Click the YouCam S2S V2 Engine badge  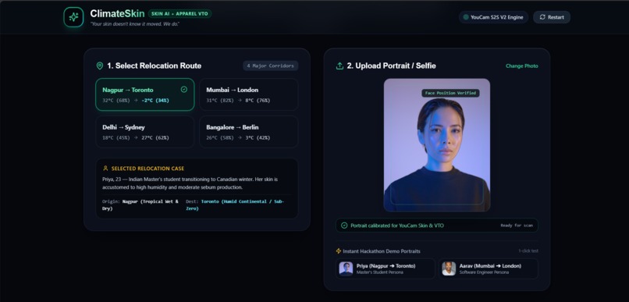pyautogui.click(x=493, y=17)
